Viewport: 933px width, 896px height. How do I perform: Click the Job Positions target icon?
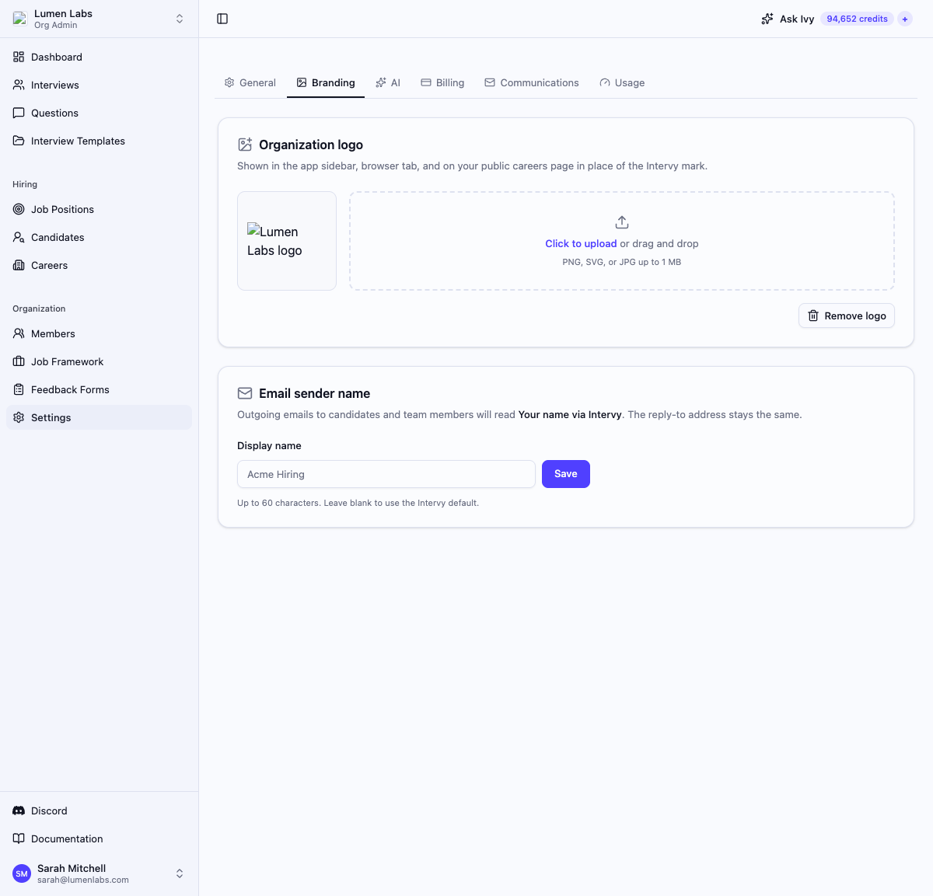pyautogui.click(x=19, y=209)
